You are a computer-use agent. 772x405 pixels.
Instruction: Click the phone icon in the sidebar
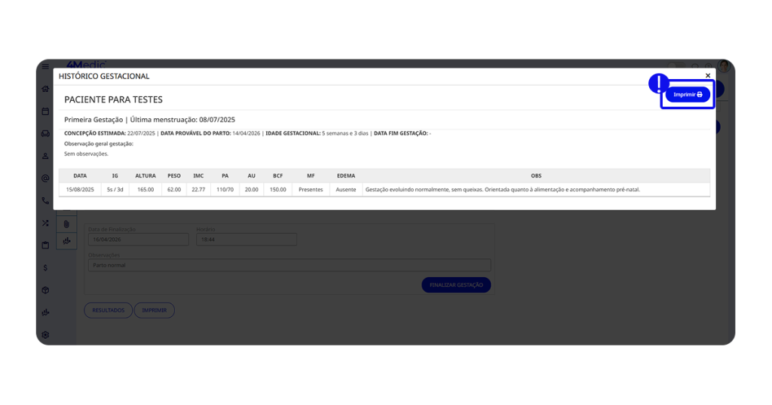45,201
